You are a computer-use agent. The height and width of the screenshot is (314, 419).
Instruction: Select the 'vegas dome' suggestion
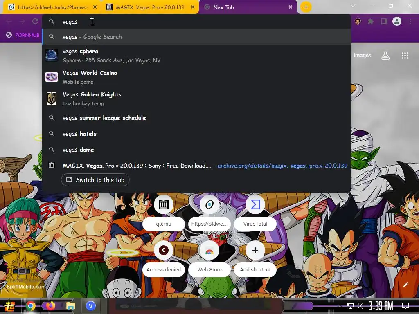click(196, 150)
